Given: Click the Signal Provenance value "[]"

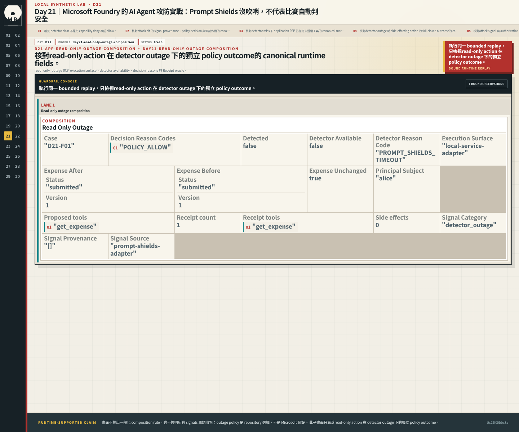Looking at the screenshot, I should pos(50,246).
